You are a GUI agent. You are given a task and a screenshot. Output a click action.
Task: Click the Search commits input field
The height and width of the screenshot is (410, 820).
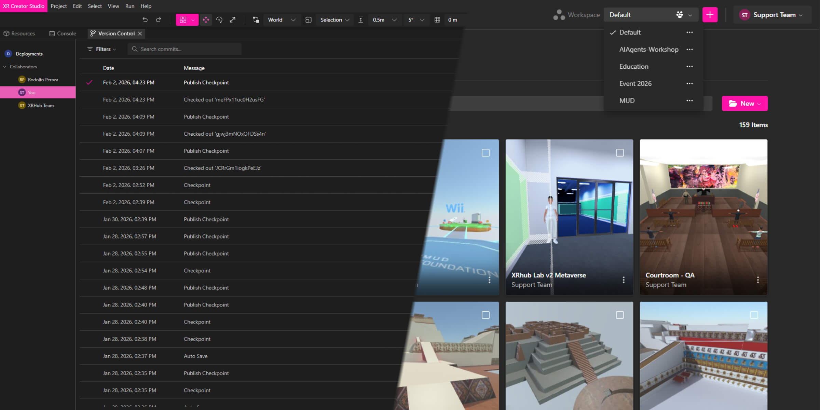tap(184, 49)
